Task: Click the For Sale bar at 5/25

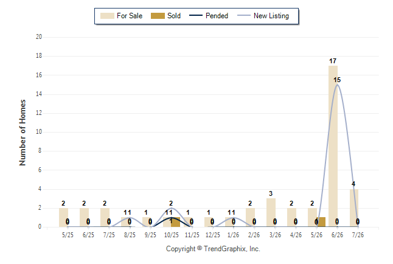Action: click(x=63, y=217)
